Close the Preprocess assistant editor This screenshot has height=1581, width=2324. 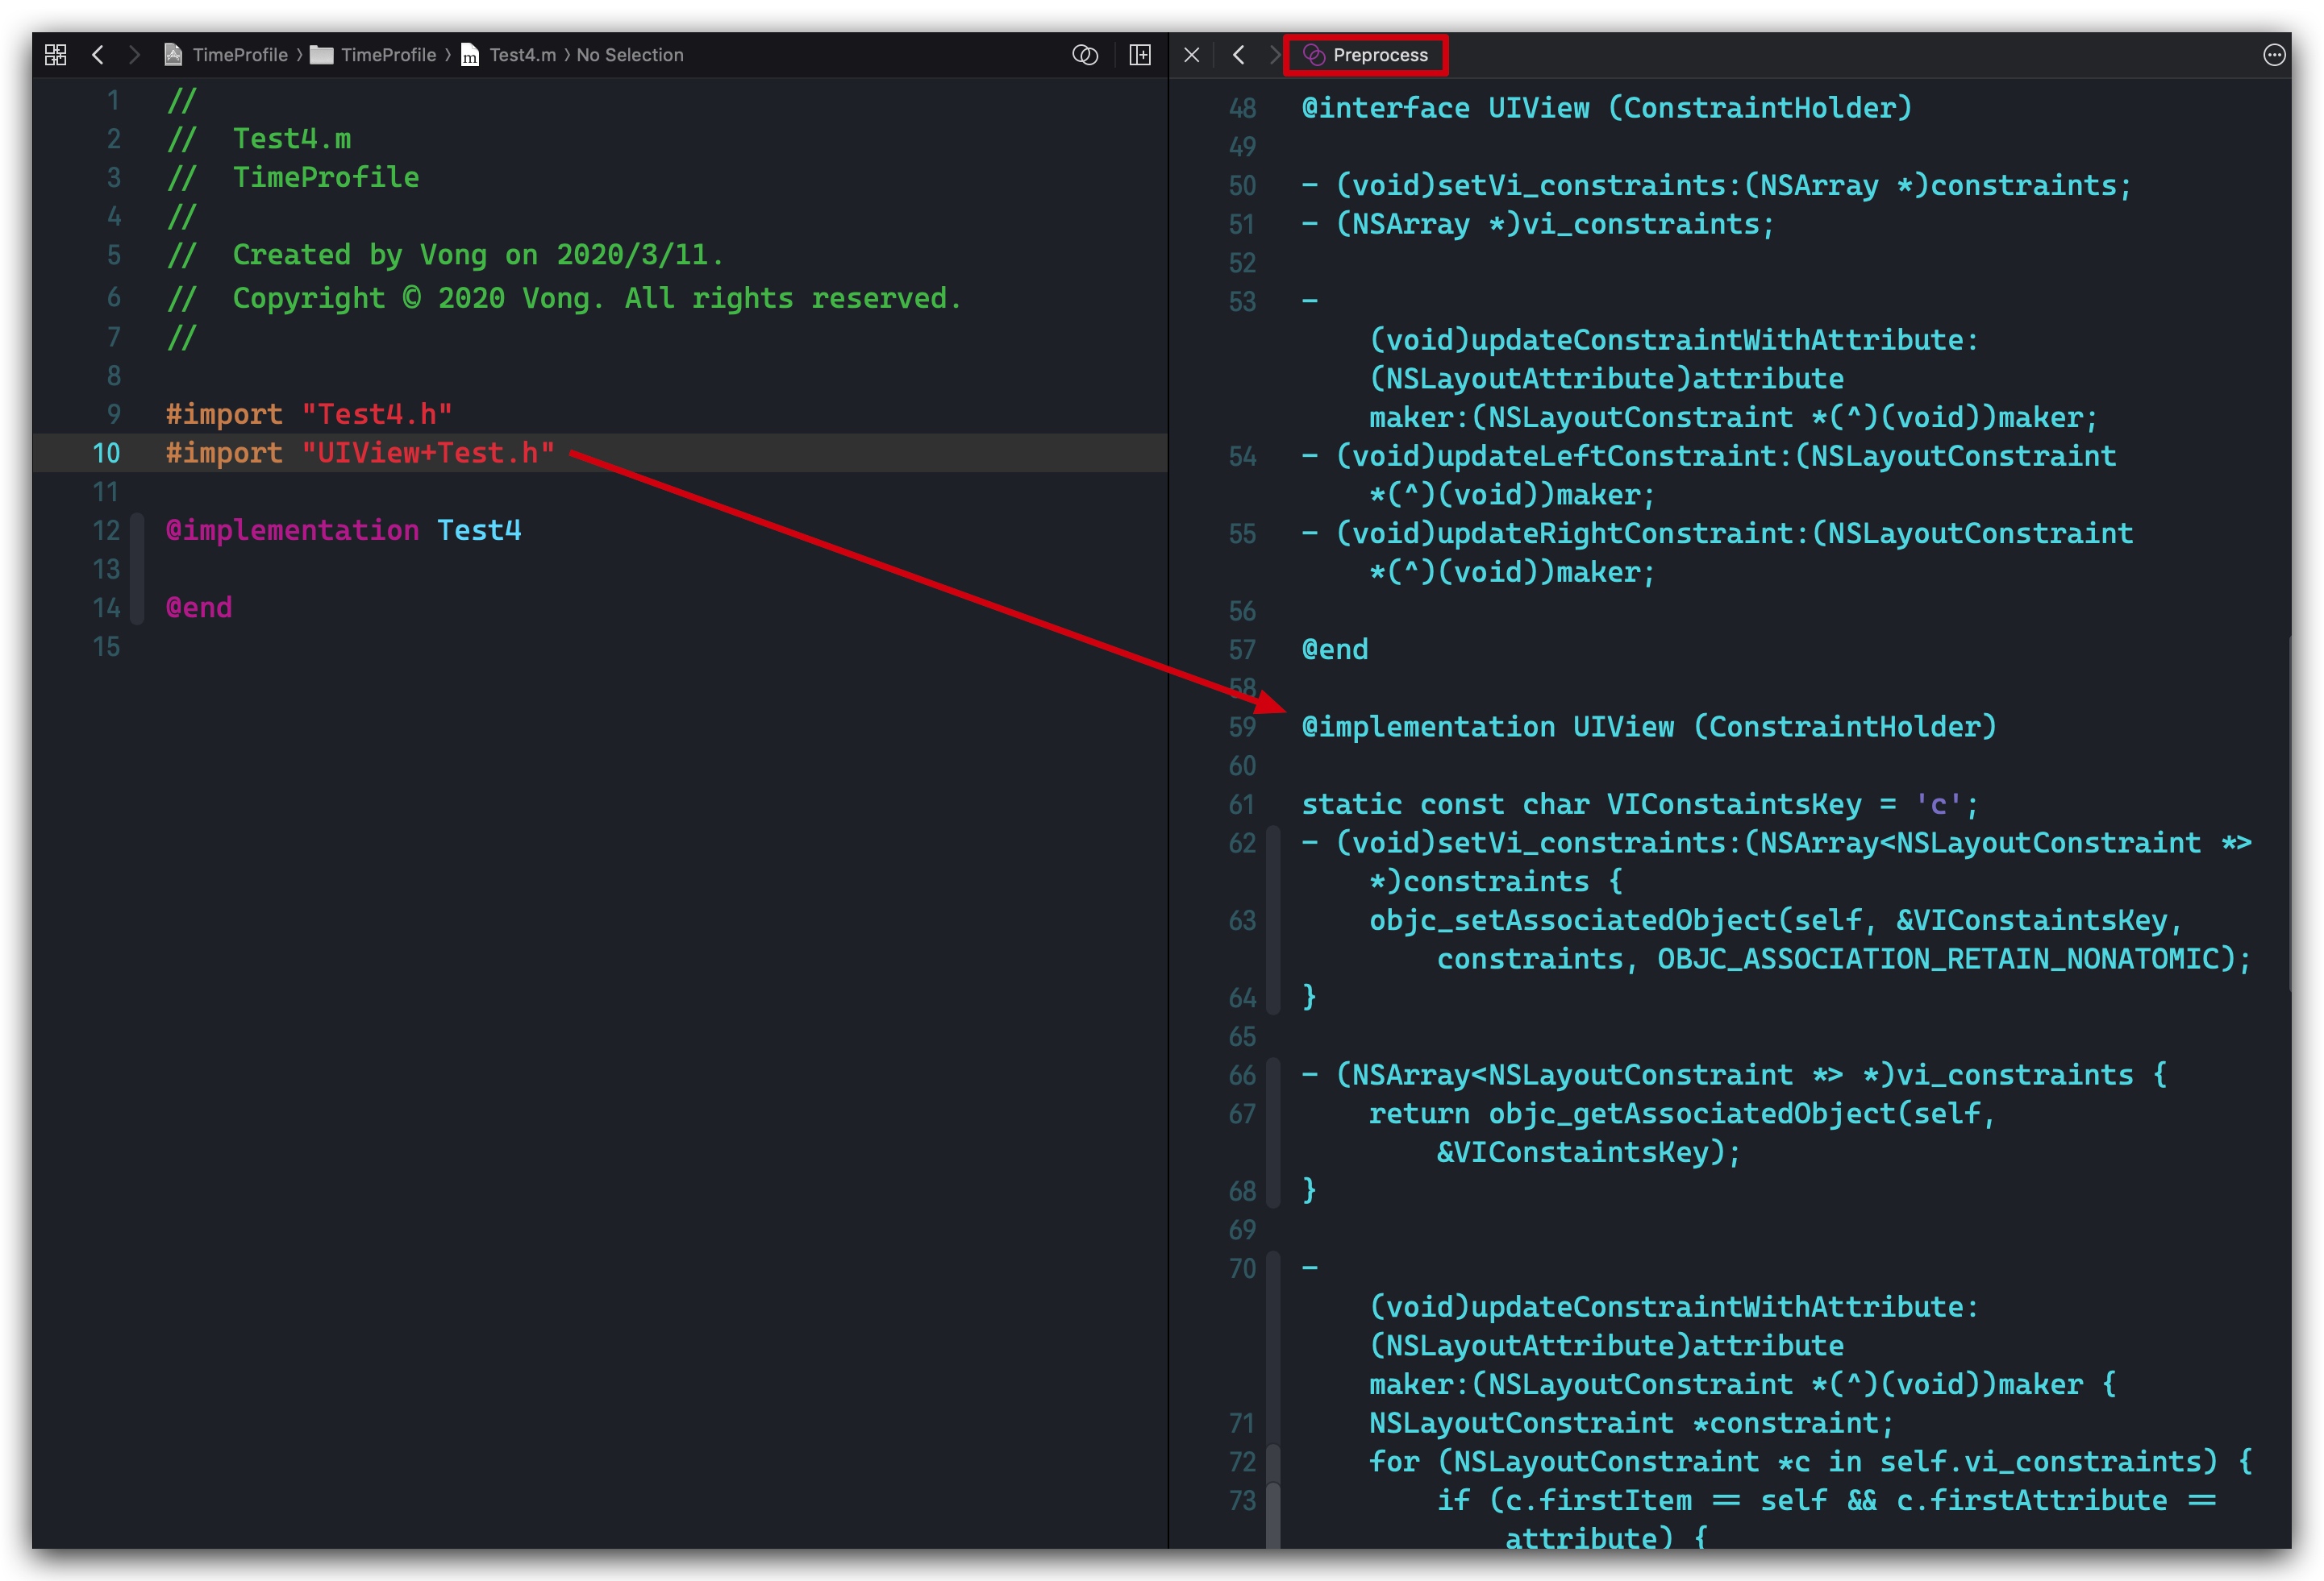pyautogui.click(x=1191, y=55)
